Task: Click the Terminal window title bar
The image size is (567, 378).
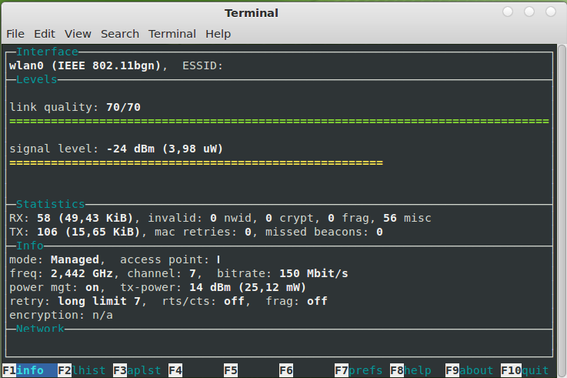Action: coord(251,13)
